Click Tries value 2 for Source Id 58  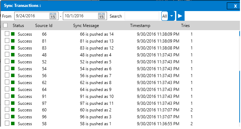click(192, 124)
